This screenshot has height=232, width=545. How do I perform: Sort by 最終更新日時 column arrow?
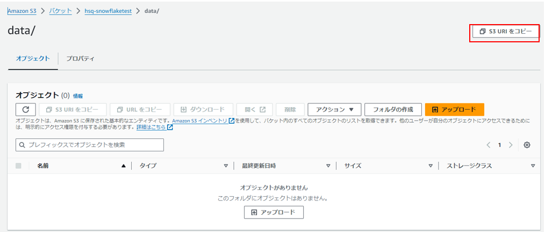[x=328, y=166]
